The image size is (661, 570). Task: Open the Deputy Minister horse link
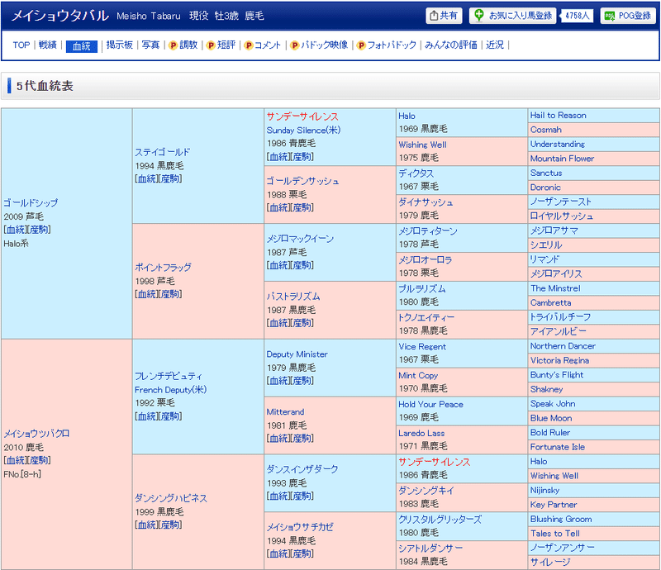pos(297,354)
